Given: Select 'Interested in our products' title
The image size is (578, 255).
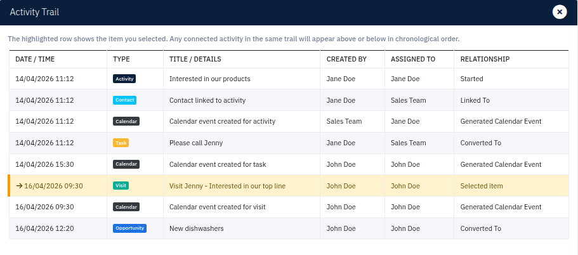Looking at the screenshot, I should (210, 79).
